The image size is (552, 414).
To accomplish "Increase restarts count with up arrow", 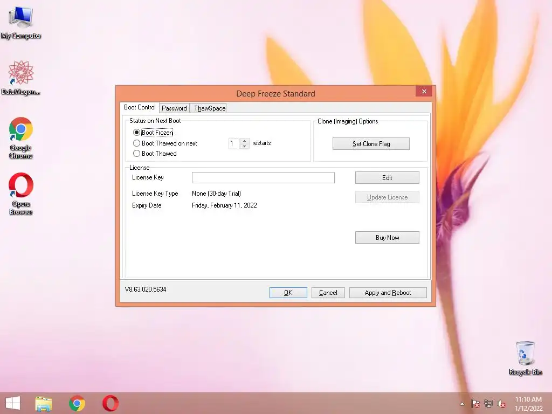I will coord(244,141).
